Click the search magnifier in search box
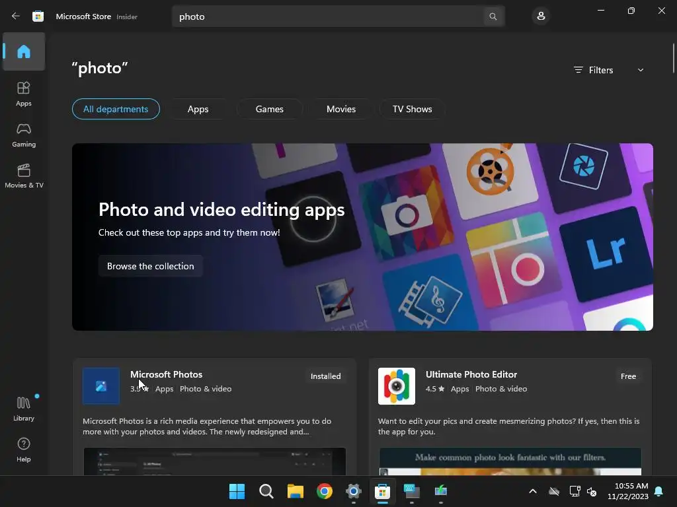 pyautogui.click(x=493, y=17)
